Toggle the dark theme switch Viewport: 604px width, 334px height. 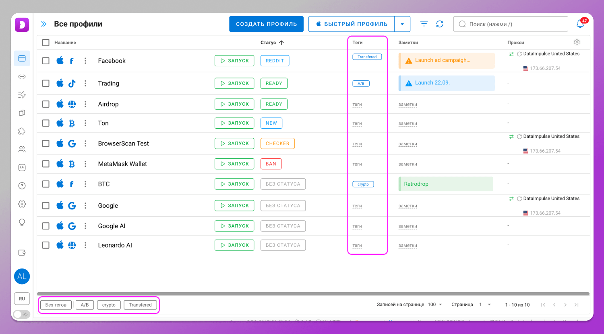(x=21, y=314)
